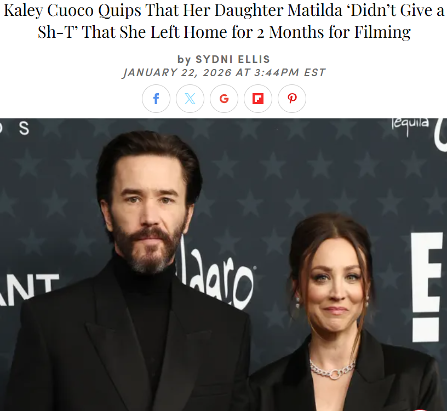Viewport: 447px width, 411px height.
Task: Pin this article on Pinterest
Action: (x=291, y=99)
